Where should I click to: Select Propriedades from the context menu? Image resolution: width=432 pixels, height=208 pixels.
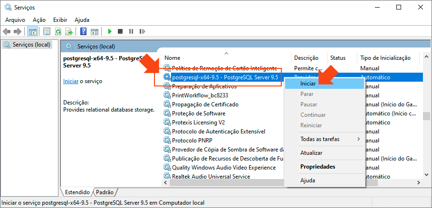coord(317,167)
